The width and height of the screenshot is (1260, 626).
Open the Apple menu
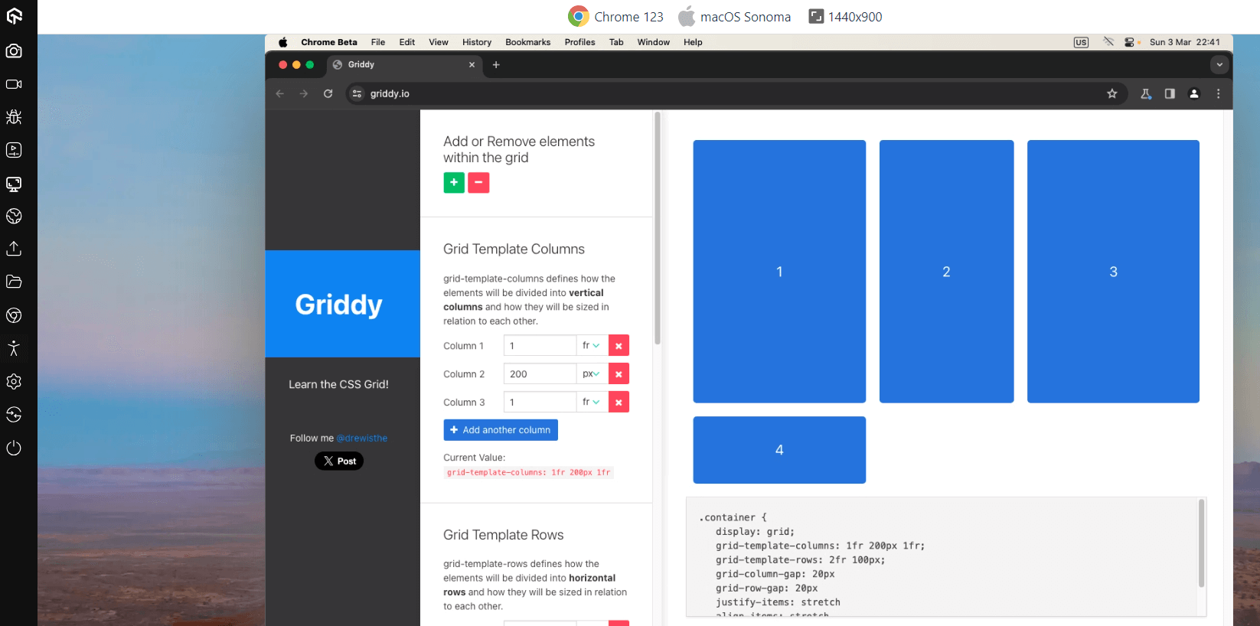coord(283,43)
